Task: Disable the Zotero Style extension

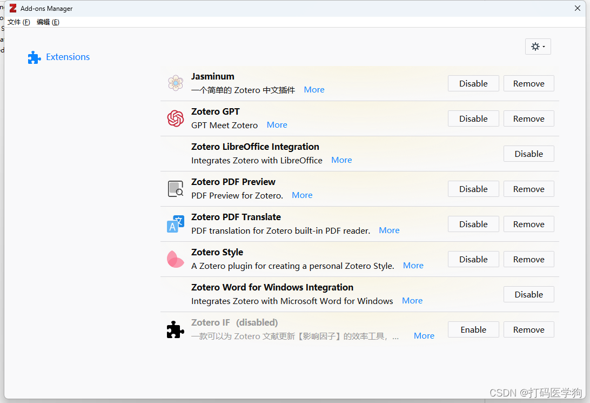Action: point(473,259)
